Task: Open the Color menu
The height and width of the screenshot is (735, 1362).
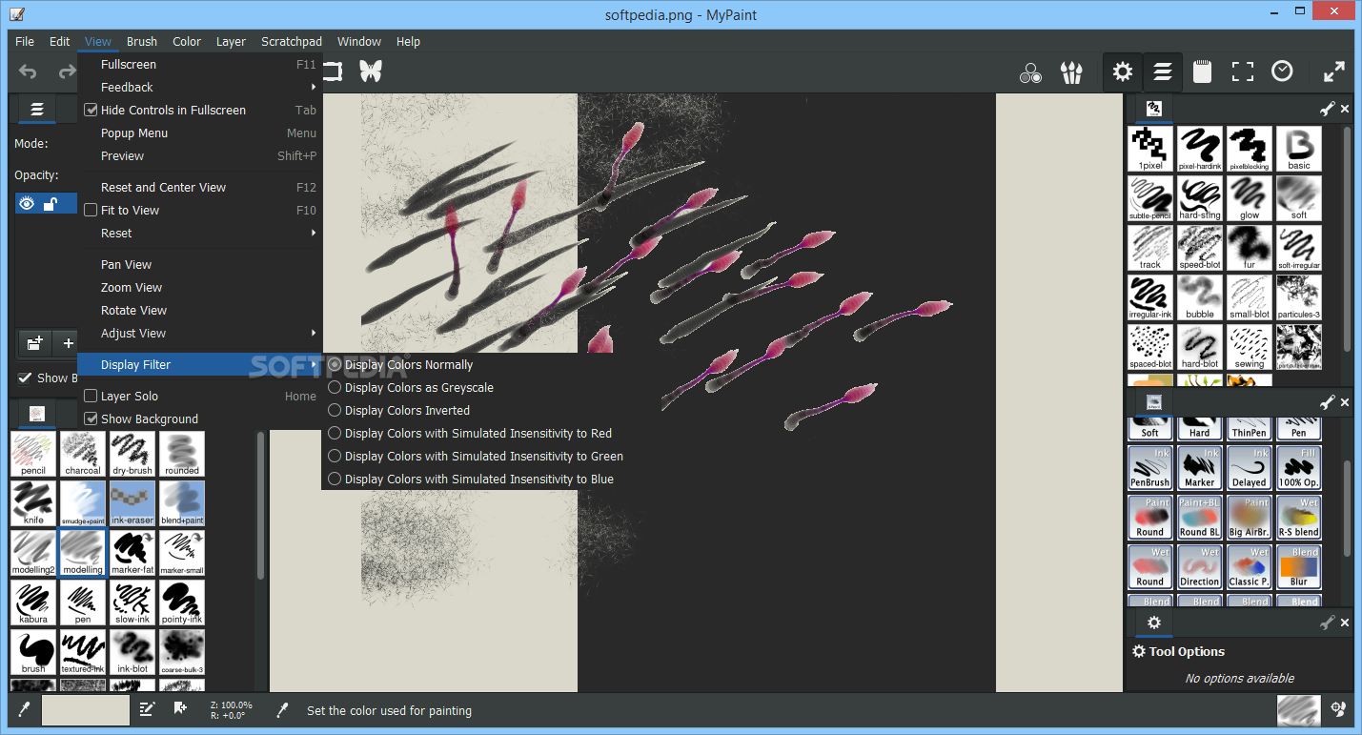Action: [187, 42]
